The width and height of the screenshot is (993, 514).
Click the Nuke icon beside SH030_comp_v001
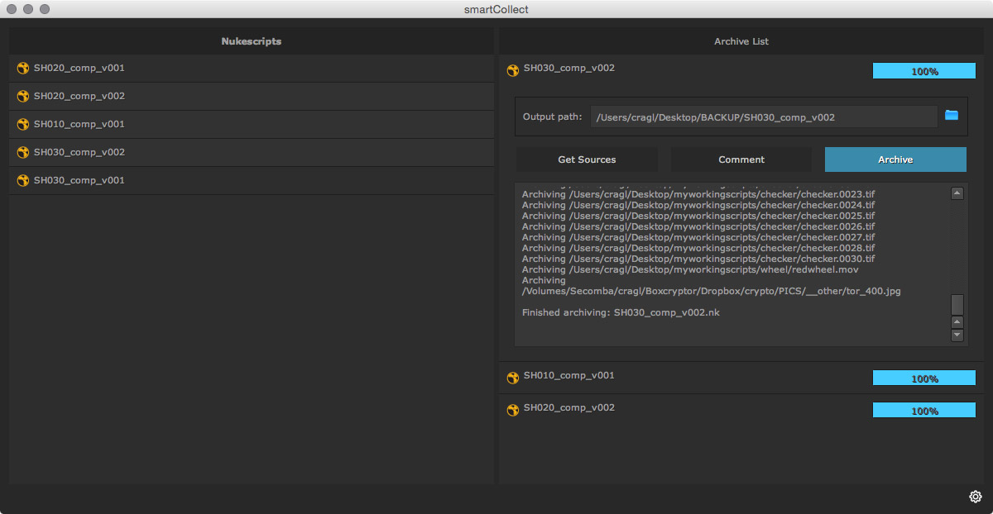coord(23,181)
